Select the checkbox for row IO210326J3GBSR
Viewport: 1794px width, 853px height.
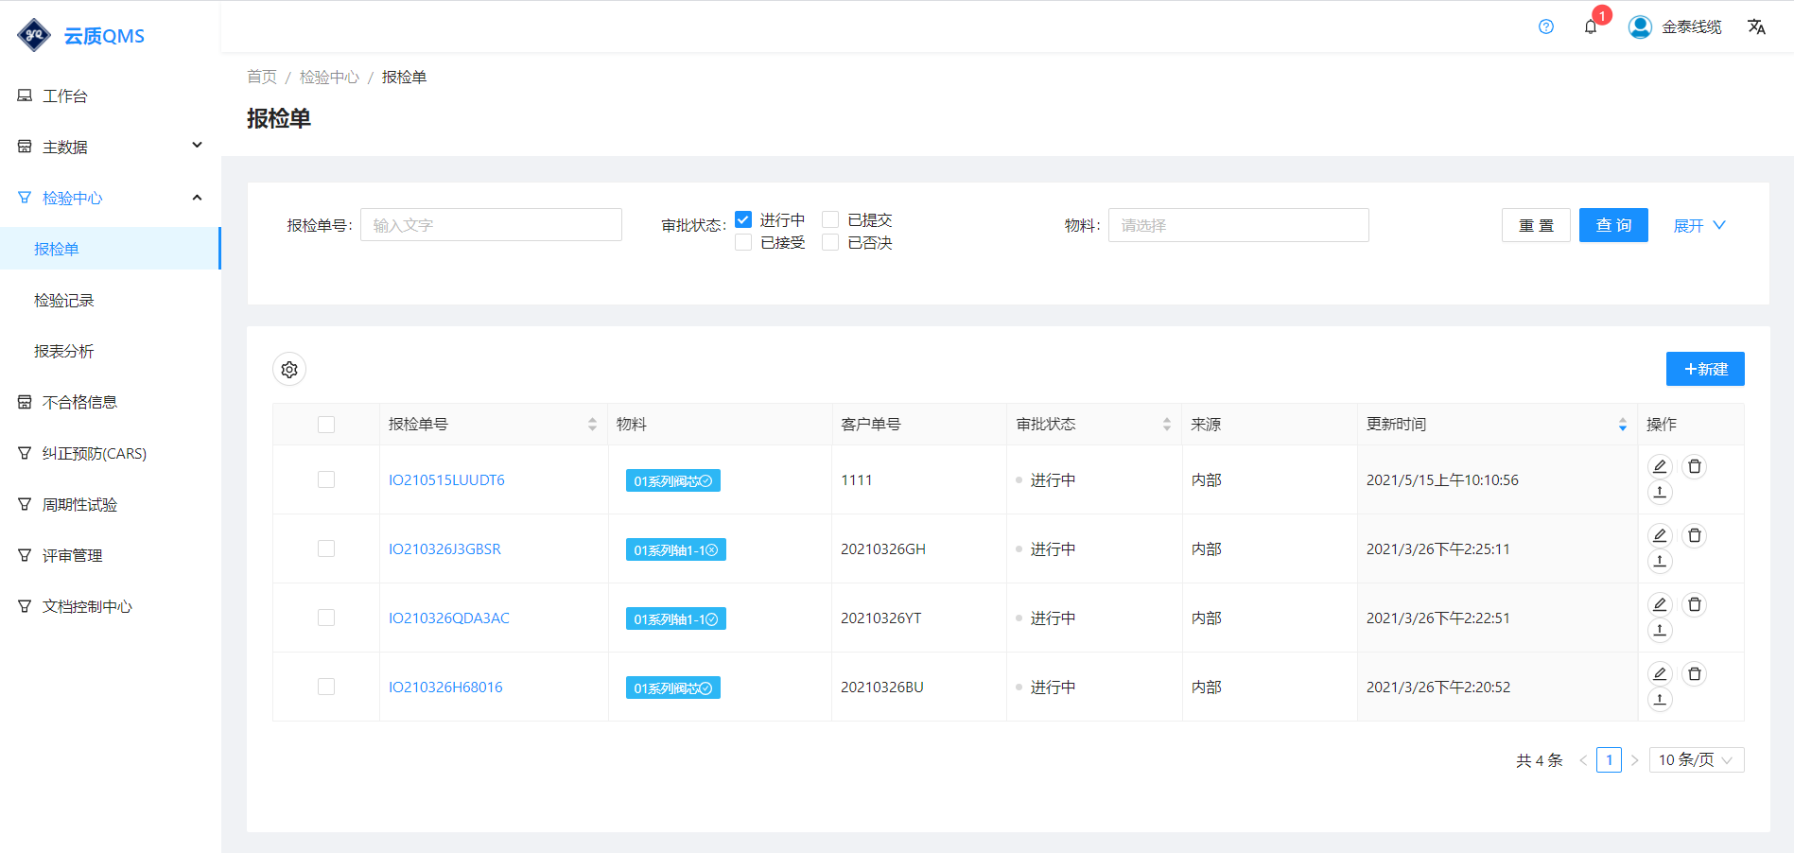326,548
